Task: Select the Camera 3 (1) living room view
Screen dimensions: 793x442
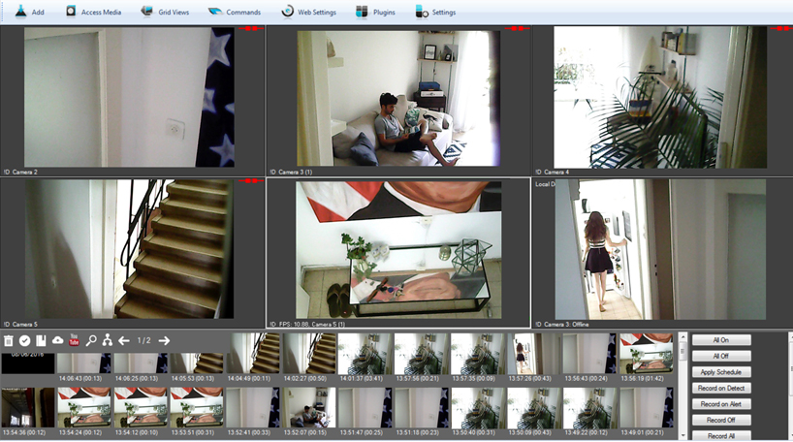Action: click(398, 98)
